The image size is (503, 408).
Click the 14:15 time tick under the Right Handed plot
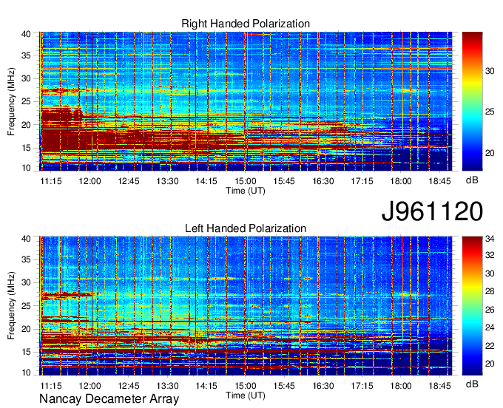[206, 181]
